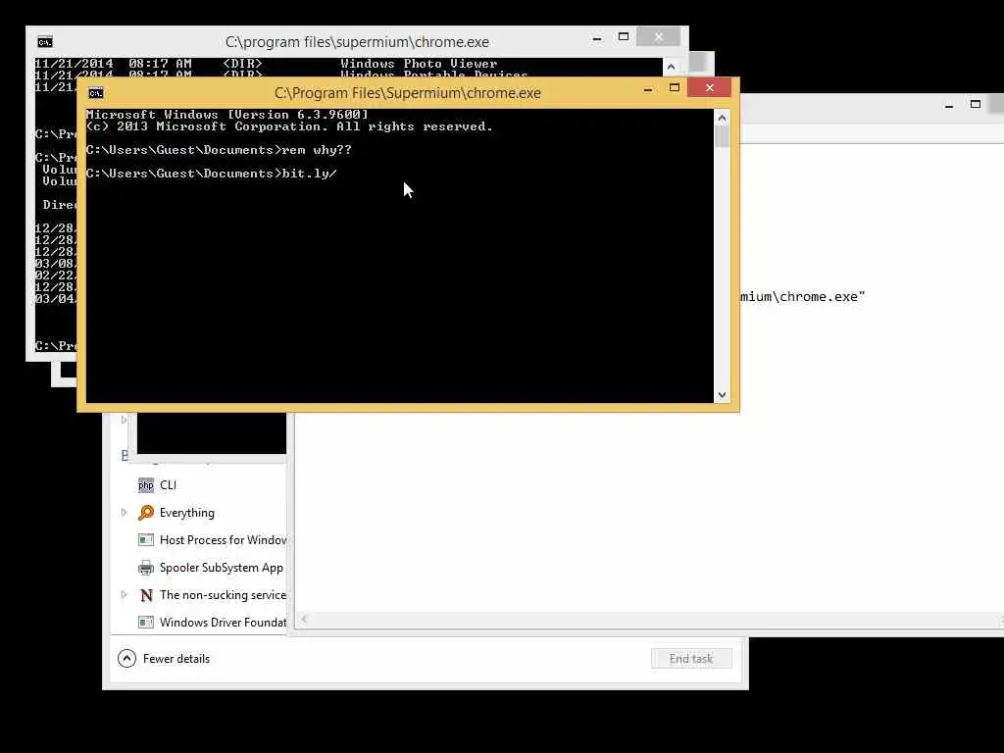Click the scroll-down arrow in the front command prompt
Viewport: 1004px width, 753px height.
click(x=723, y=395)
